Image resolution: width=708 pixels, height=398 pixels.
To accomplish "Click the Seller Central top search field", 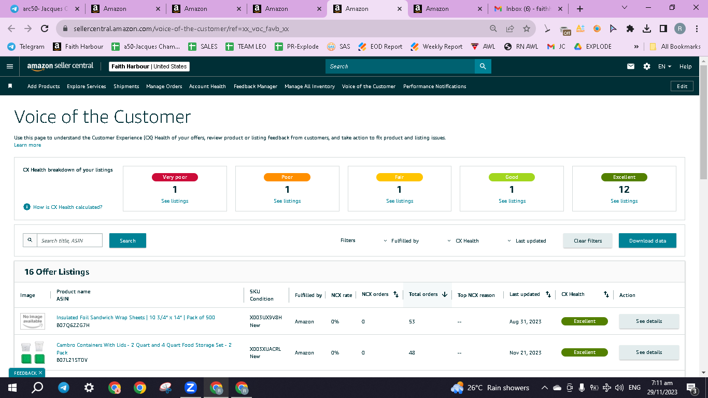I will point(400,66).
